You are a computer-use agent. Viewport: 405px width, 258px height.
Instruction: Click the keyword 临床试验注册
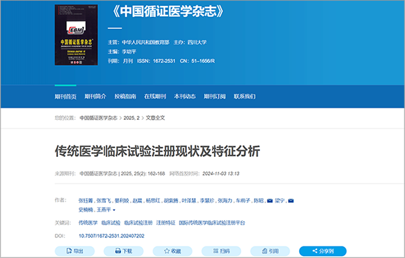(x=138, y=223)
